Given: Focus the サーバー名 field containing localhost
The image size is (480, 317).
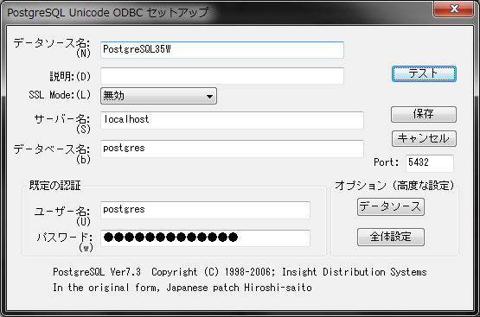Looking at the screenshot, I should coord(232,120).
